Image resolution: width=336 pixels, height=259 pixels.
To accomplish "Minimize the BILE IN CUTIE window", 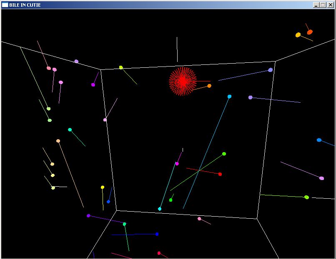I will [x=316, y=5].
